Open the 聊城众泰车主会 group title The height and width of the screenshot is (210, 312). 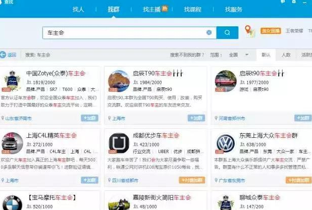(x=259, y=197)
